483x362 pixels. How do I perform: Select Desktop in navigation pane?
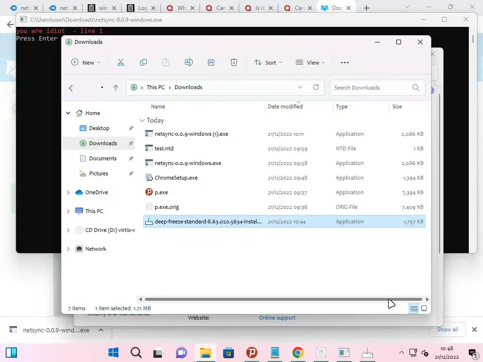pos(99,128)
